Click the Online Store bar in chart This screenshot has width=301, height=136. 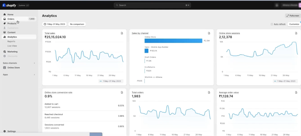click(173, 41)
